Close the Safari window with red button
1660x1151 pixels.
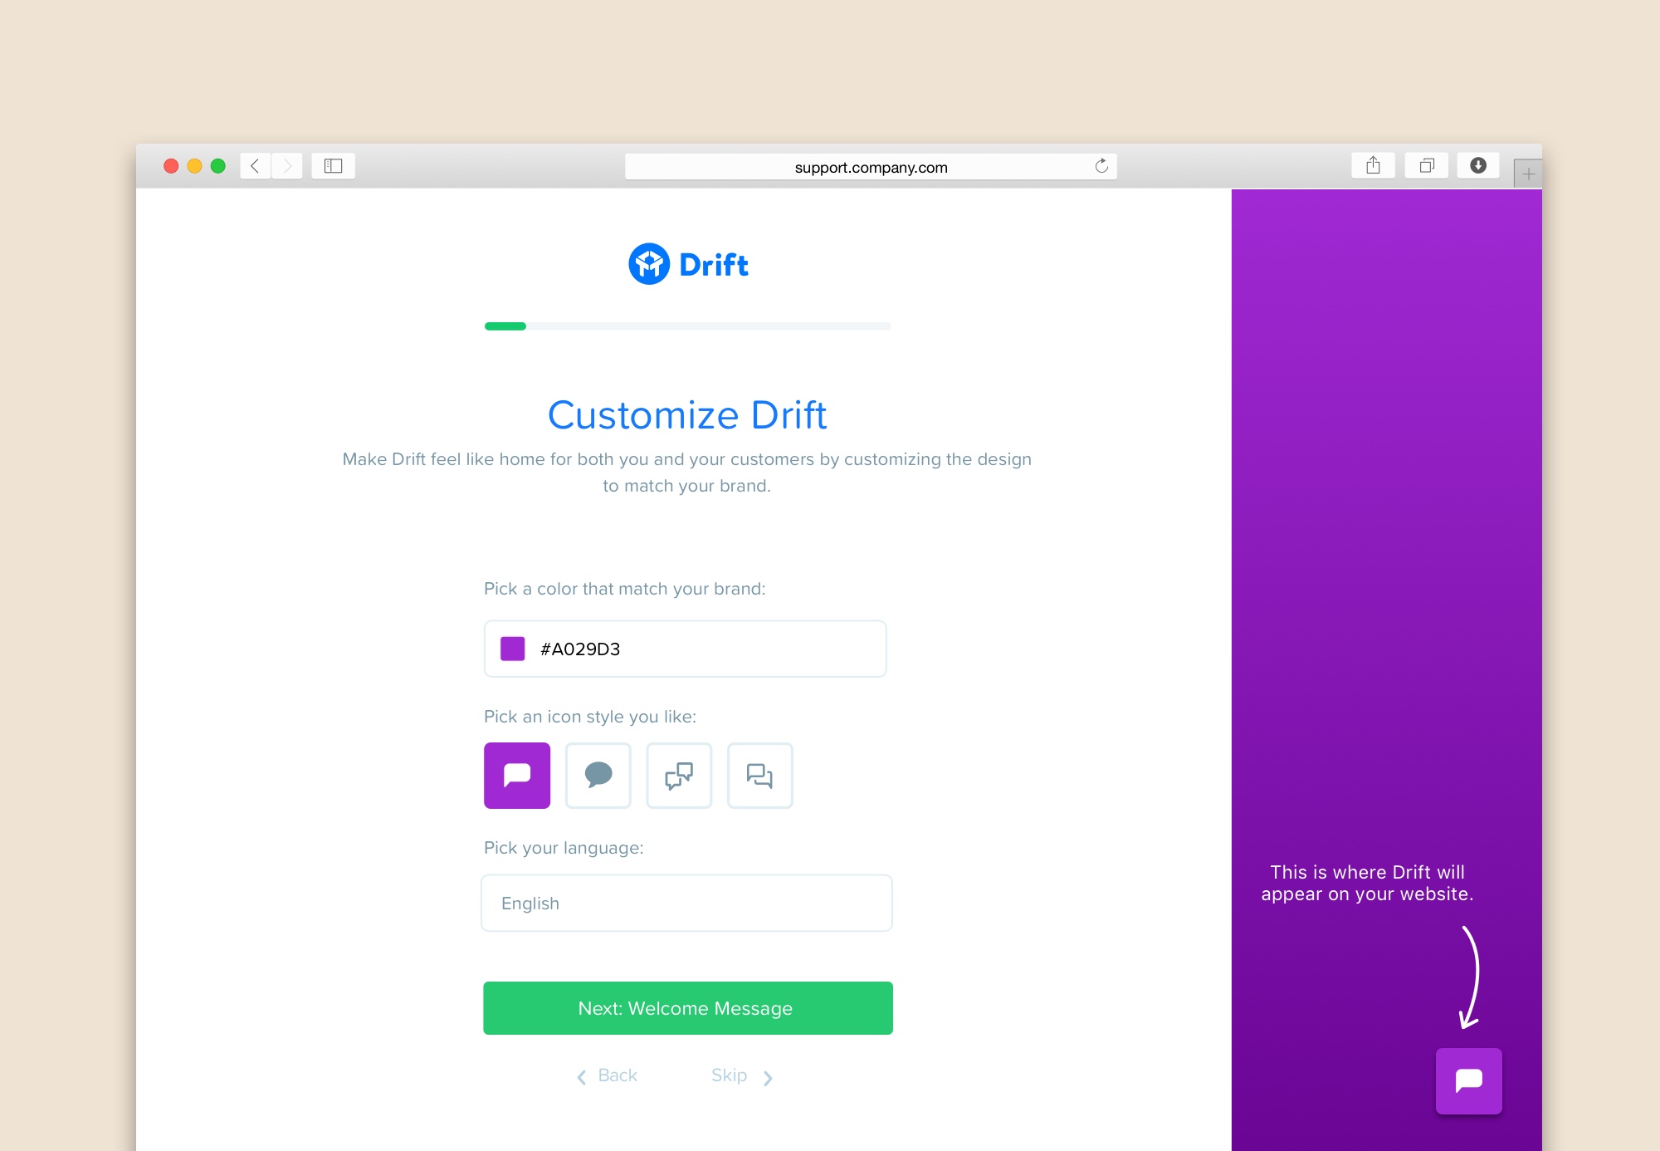point(171,166)
